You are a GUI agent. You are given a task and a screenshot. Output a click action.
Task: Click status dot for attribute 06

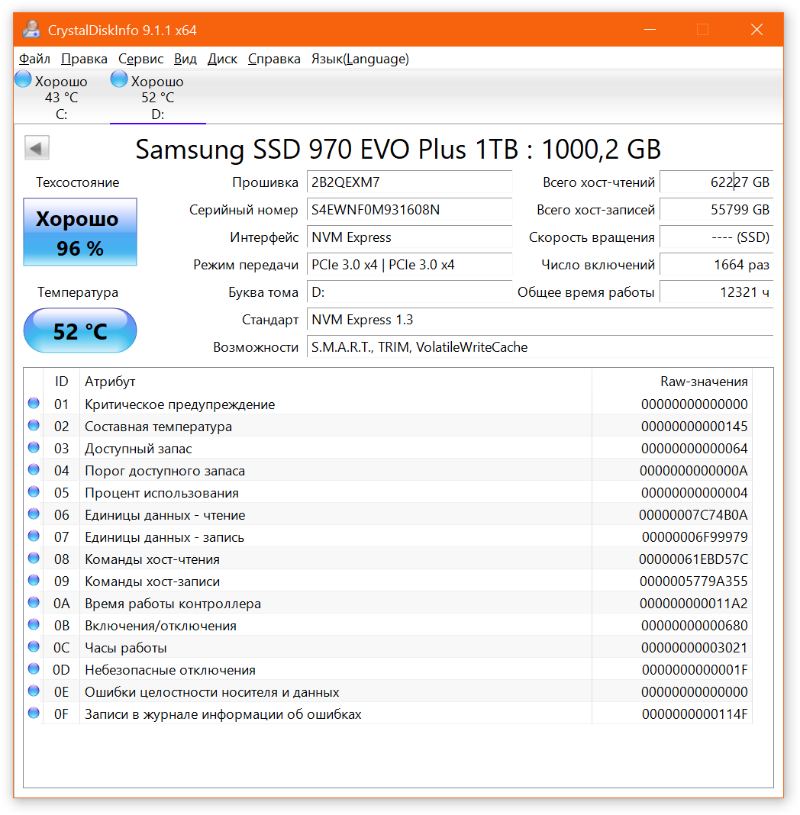coord(34,514)
